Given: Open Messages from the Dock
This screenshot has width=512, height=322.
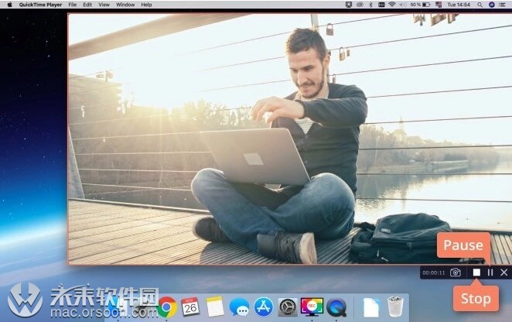Looking at the screenshot, I should click(239, 307).
